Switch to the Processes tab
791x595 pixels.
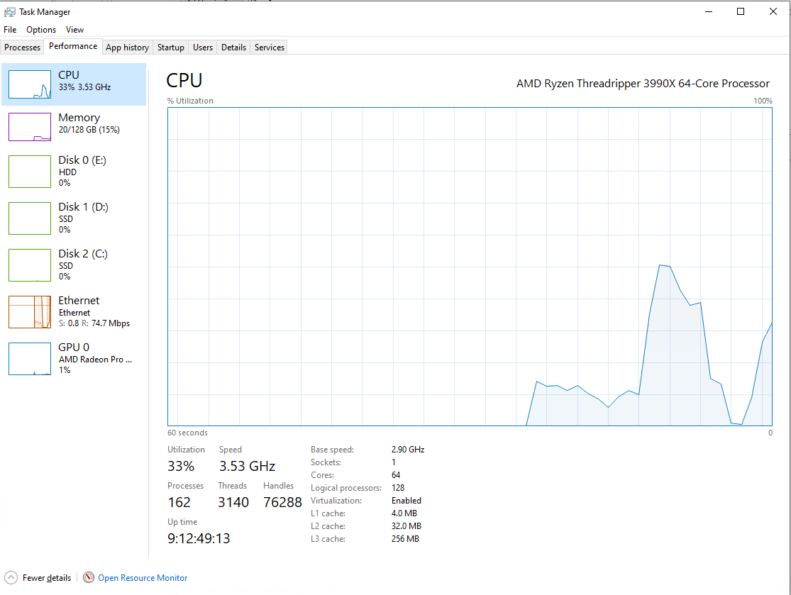22,47
